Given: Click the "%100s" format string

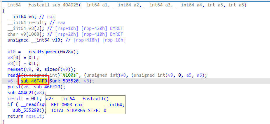Looking at the screenshot, I should [x=71, y=75].
